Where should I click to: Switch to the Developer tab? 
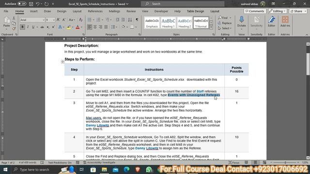tap(161, 11)
